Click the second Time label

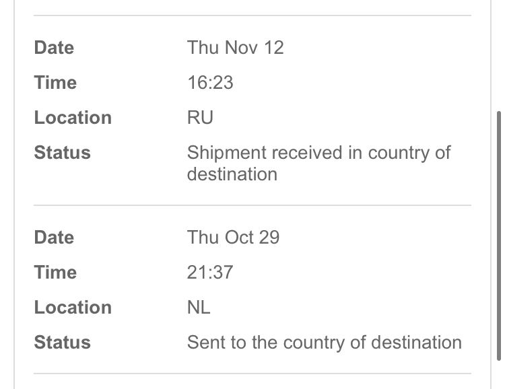(x=55, y=272)
